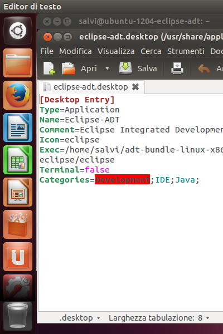Open the Modifica menu
223x334 pixels.
tap(75, 51)
